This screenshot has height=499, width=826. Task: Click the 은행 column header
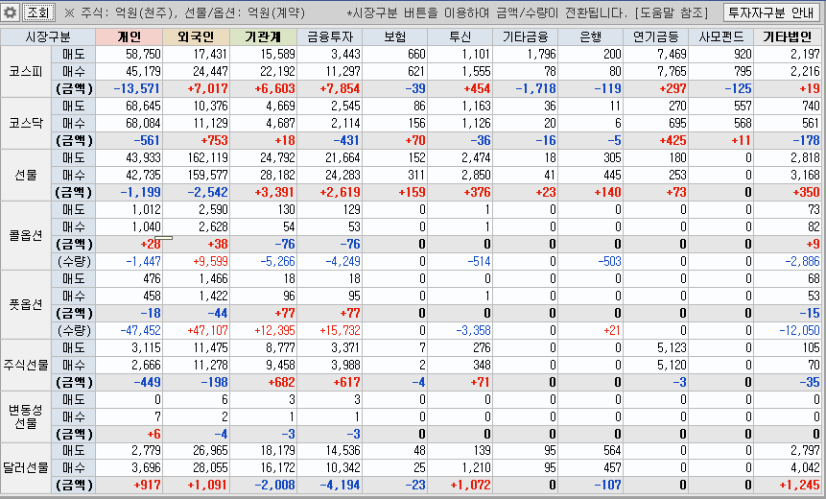tap(591, 36)
